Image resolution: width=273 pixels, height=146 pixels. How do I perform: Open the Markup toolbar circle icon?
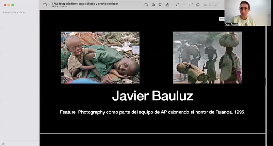tap(198, 5)
